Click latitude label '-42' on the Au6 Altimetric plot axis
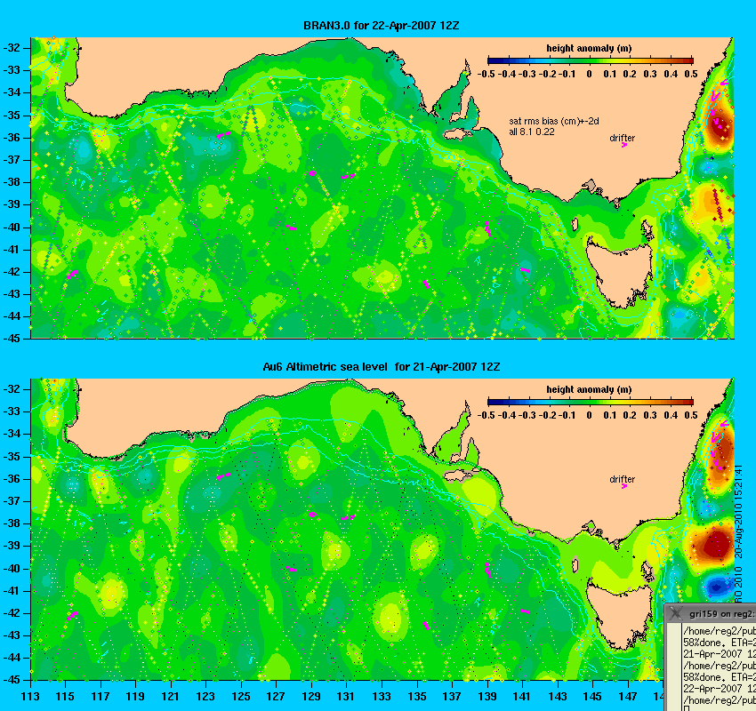 (x=12, y=612)
